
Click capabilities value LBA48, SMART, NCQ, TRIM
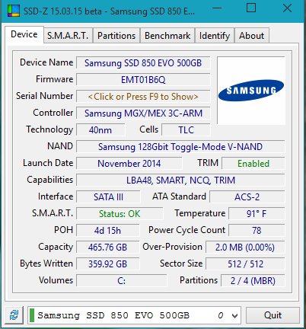180,180
